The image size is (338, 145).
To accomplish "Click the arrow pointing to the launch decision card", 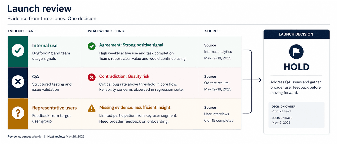I will click(252, 80).
